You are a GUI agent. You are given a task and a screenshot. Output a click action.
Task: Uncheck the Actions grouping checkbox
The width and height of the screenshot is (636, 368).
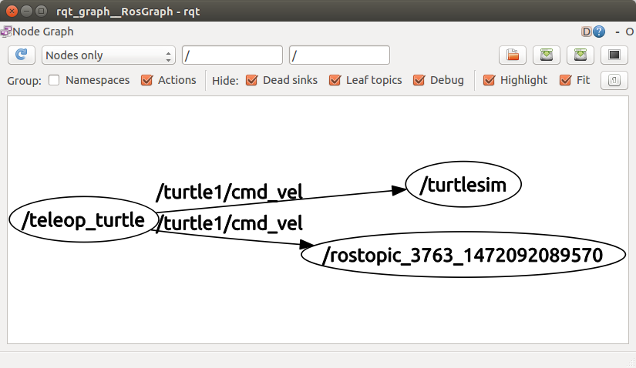(x=147, y=80)
